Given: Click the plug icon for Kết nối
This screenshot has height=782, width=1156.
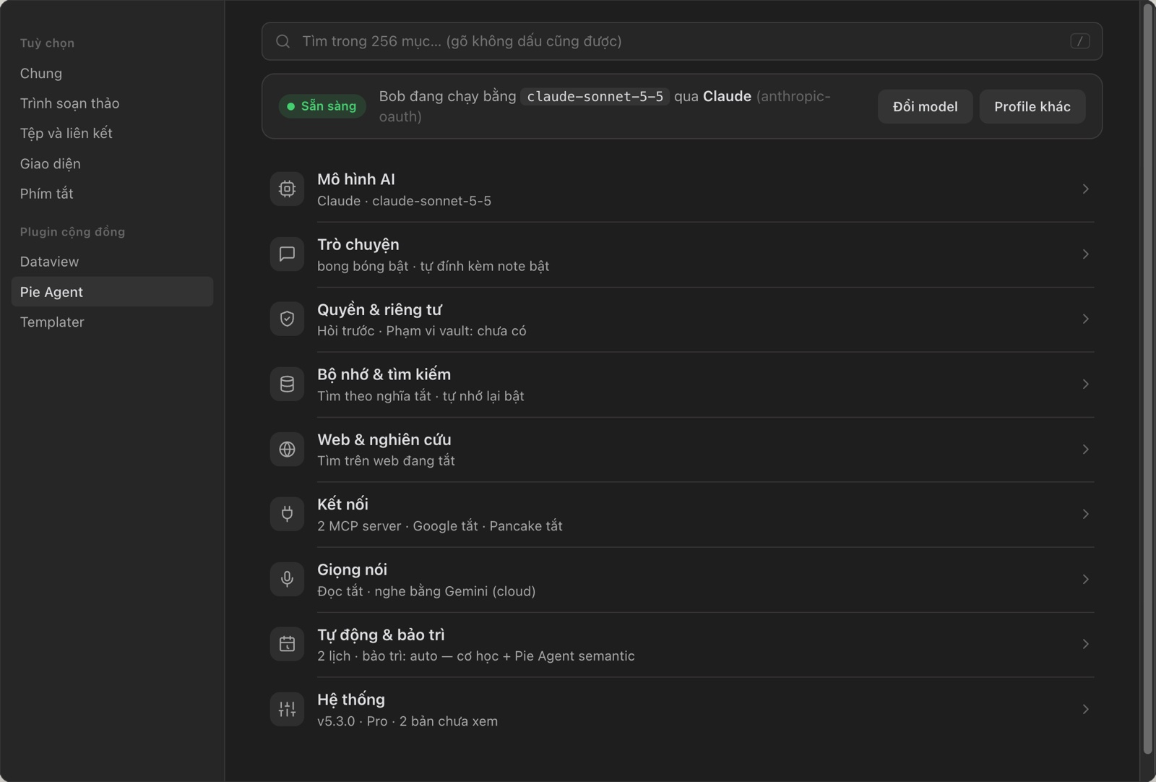Looking at the screenshot, I should point(287,514).
